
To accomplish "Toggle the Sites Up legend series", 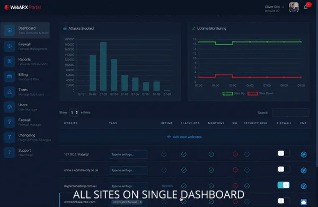I will pos(233,93).
